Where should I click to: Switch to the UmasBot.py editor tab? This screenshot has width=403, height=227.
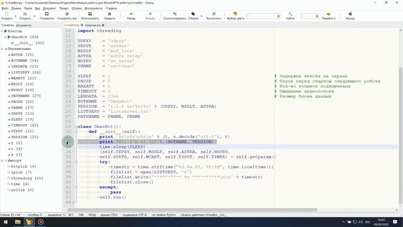pyautogui.click(x=72, y=25)
